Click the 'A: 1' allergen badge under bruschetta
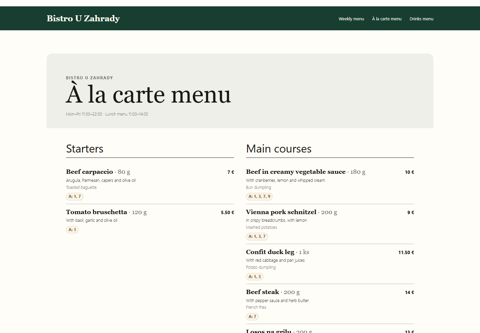Image resolution: width=480 pixels, height=333 pixels. (x=72, y=230)
